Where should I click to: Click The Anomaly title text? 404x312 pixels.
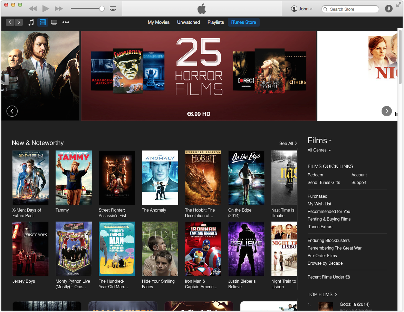click(x=154, y=210)
